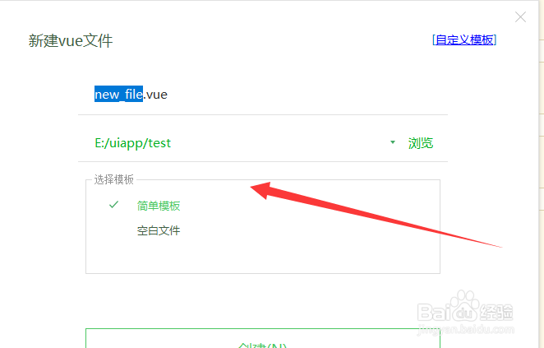Click the background panel strip at right edge
Image resolution: width=544 pixels, height=348 pixels.
542,174
